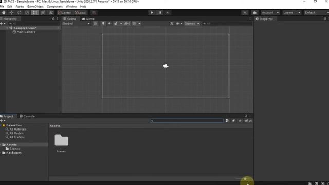Toggle Local handle rotation

80,12
